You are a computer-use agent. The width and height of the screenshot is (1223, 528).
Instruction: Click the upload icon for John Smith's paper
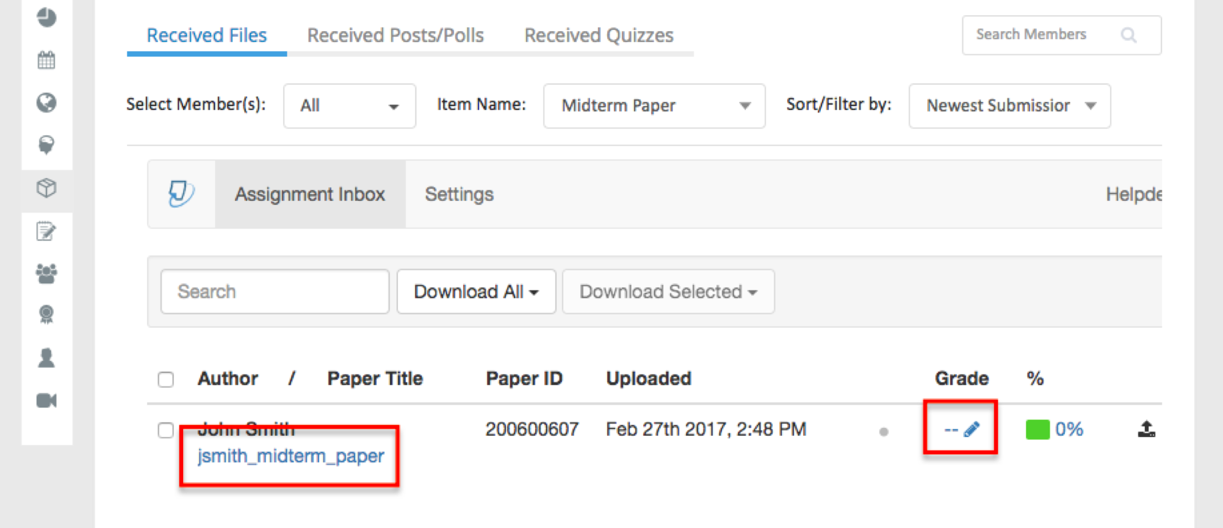[1146, 429]
